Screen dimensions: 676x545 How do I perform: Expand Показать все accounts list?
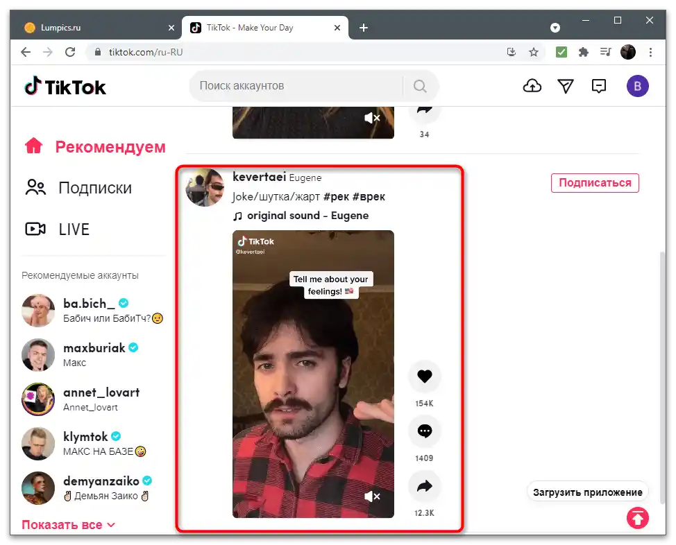pyautogui.click(x=68, y=525)
